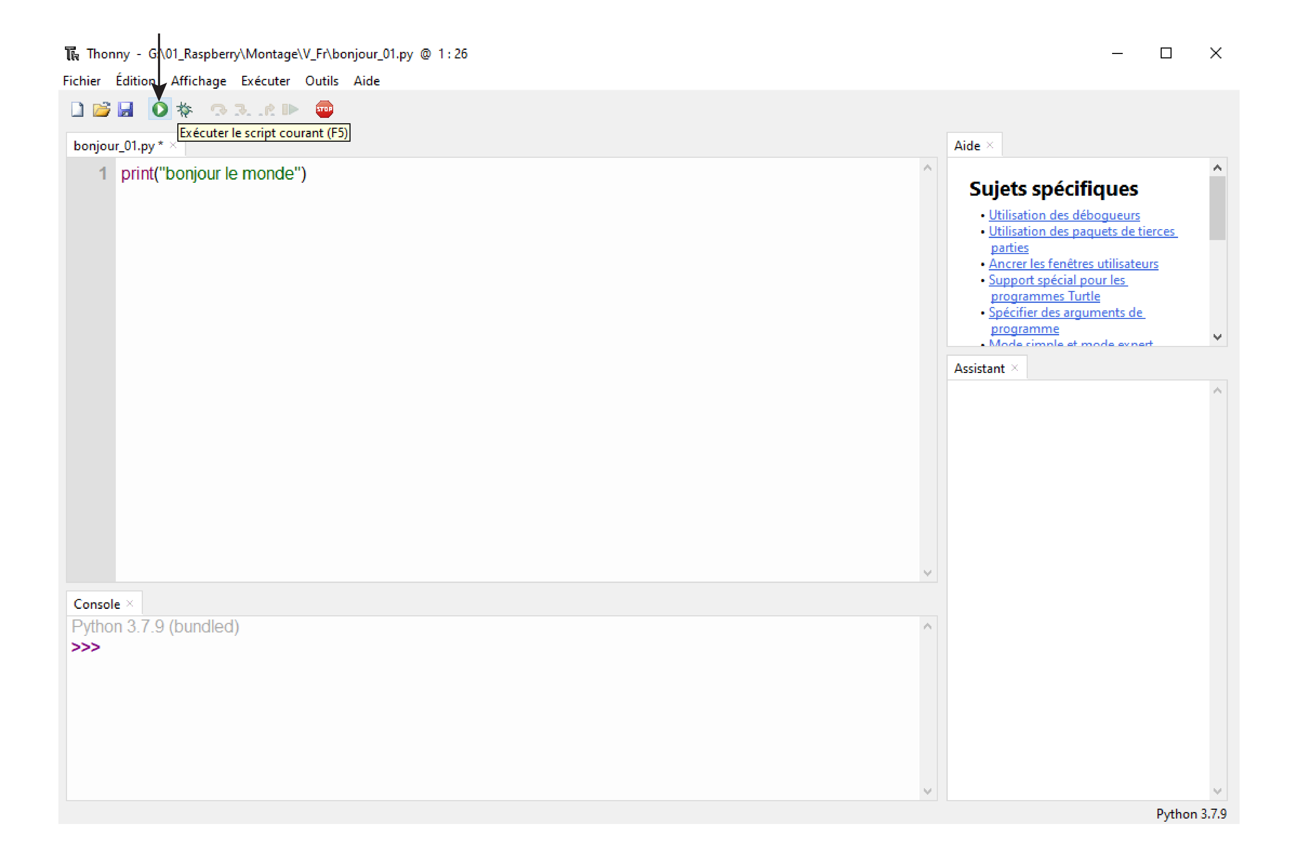
Task: Close the Aide panel tab
Action: click(990, 145)
